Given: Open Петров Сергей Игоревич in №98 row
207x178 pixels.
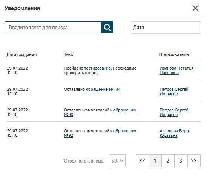Looking at the screenshot, I should click(x=174, y=112).
